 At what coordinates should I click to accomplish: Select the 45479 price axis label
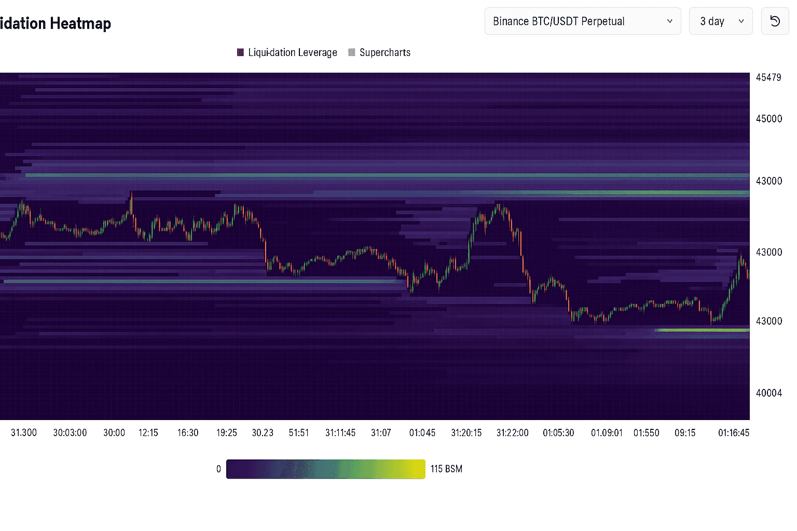click(768, 77)
